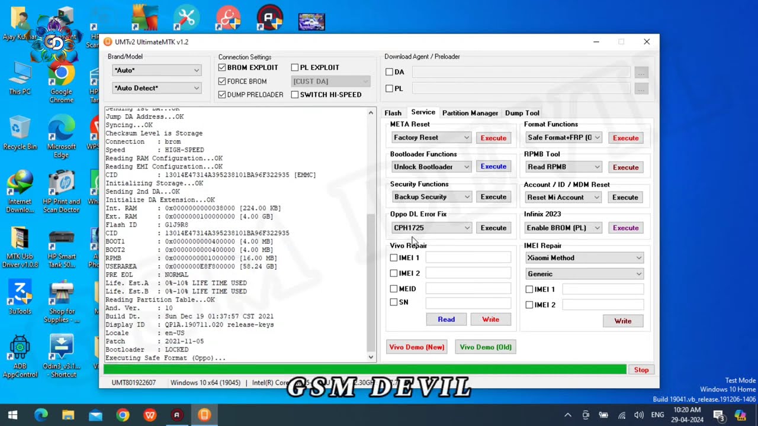Enable the PL EXPLOIT checkbox
Viewport: 758px width, 426px height.
tap(295, 67)
